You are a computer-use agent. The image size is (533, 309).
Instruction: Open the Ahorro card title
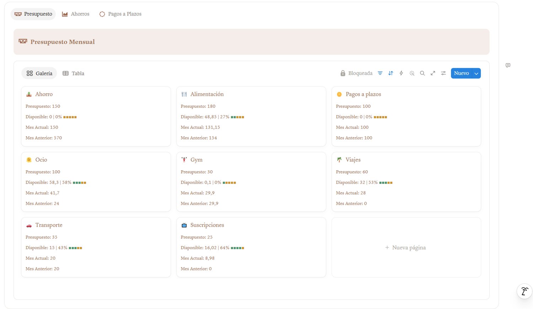tap(44, 94)
